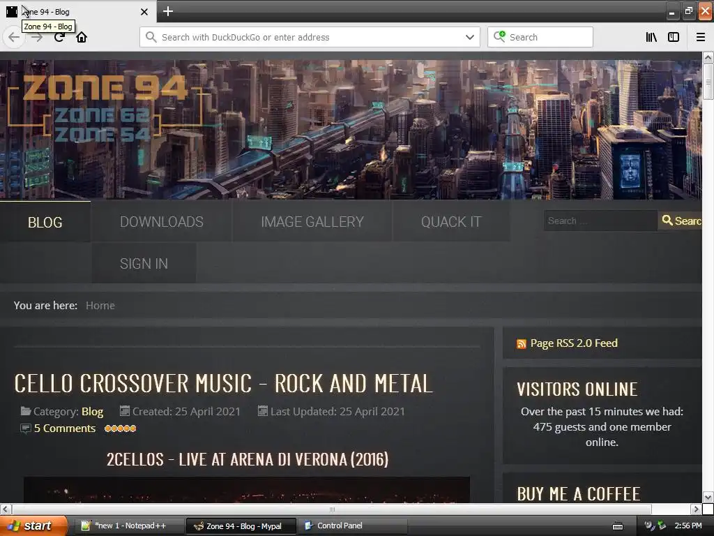
Task: Select the Zone 94 - Blog tab
Action: pos(77,11)
